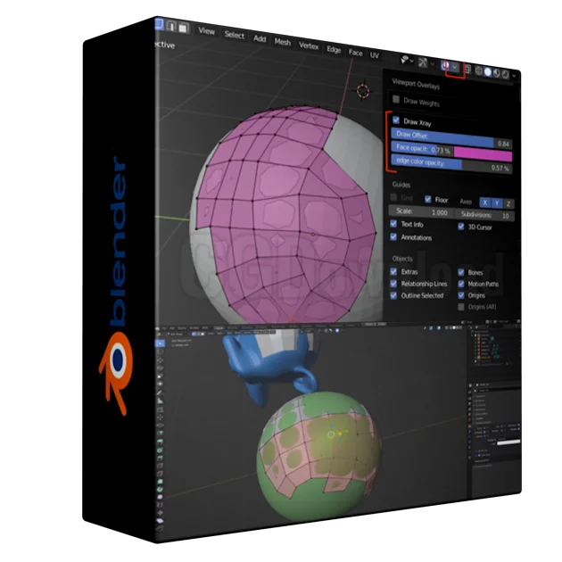Viewport: 562px width, 562px height.
Task: Select rendered viewport shading
Action: pos(506,74)
